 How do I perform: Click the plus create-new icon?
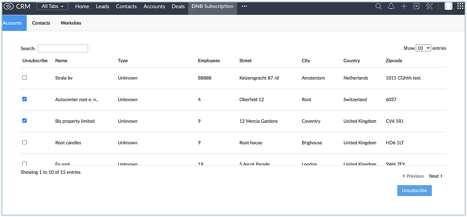pos(404,6)
